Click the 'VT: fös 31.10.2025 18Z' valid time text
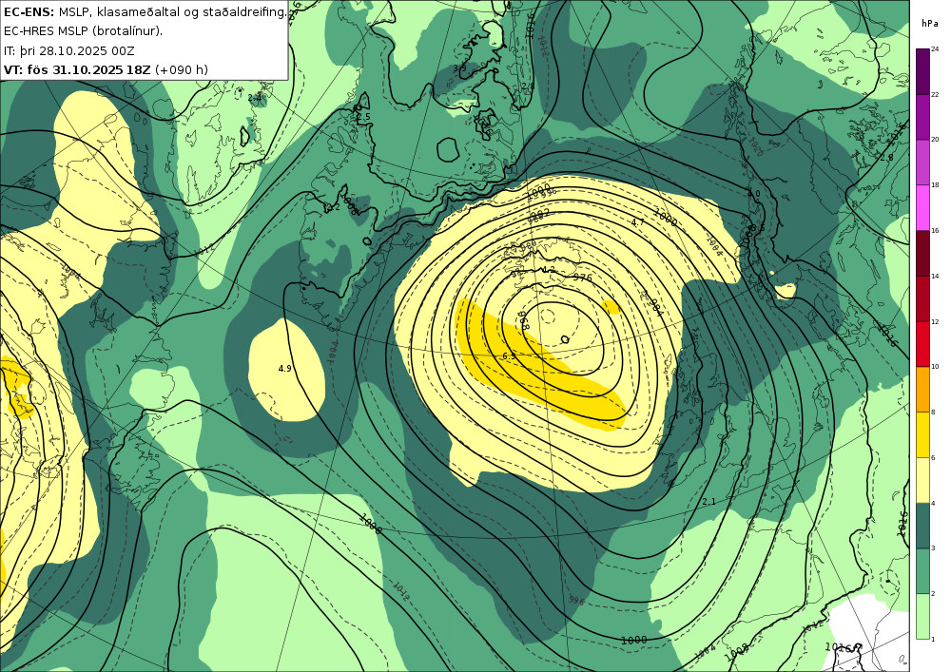 click(77, 69)
